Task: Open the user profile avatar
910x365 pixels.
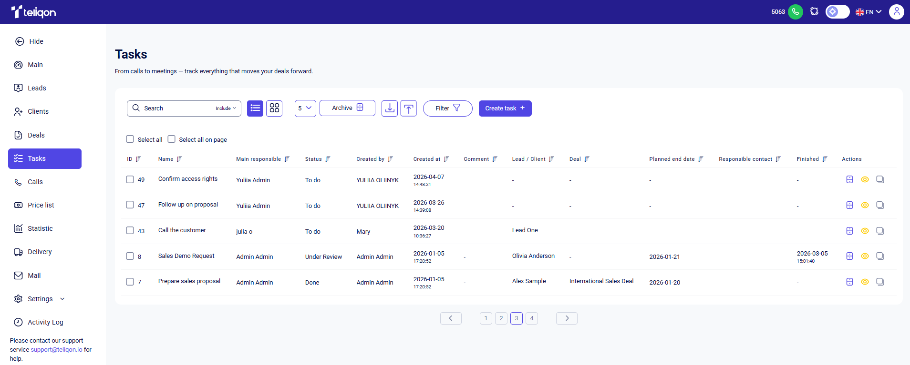Action: [897, 12]
